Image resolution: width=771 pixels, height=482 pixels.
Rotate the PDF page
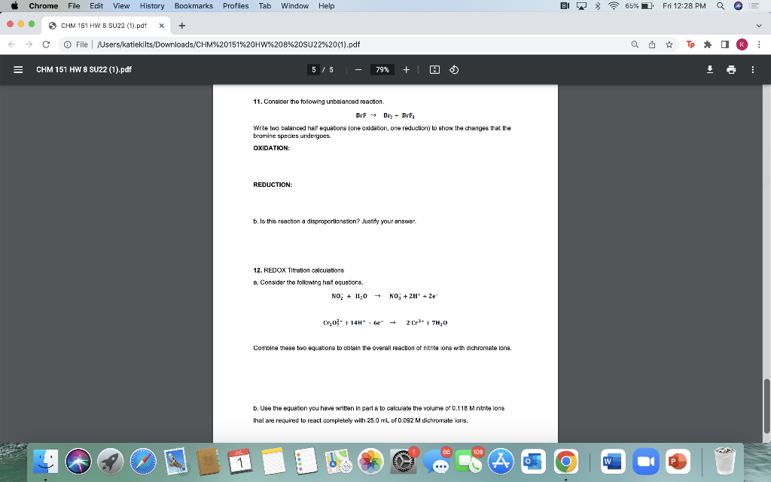[x=453, y=69]
